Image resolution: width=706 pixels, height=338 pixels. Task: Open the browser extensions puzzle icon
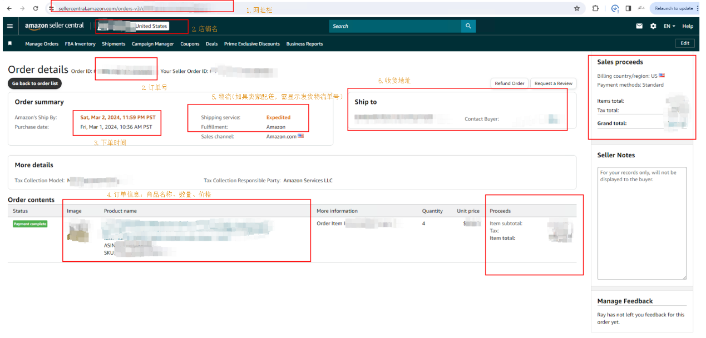(x=595, y=8)
